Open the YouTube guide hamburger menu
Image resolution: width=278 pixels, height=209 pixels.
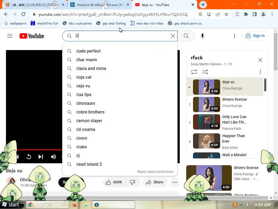[10, 36]
